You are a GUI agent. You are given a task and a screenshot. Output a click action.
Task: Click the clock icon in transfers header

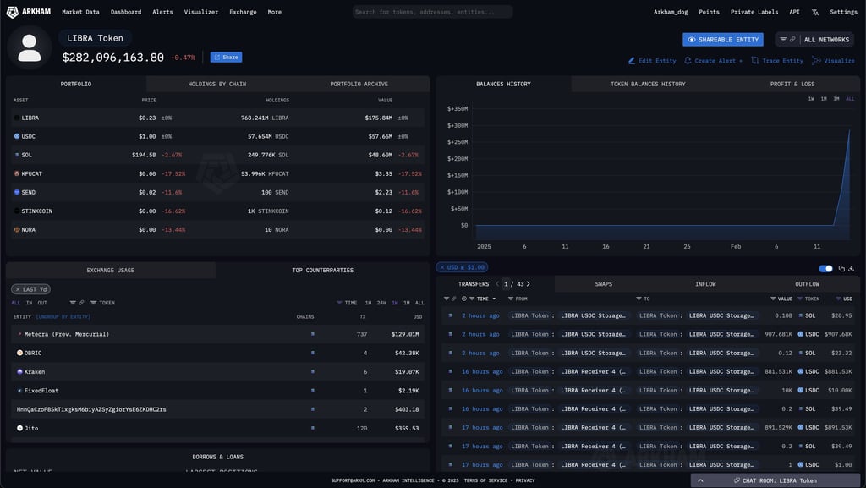(464, 299)
